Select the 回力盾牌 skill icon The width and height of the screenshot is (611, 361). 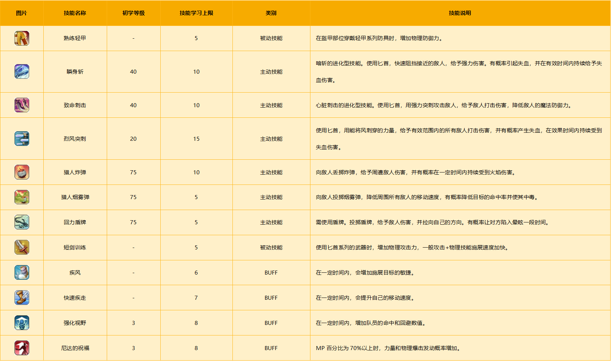(x=22, y=222)
